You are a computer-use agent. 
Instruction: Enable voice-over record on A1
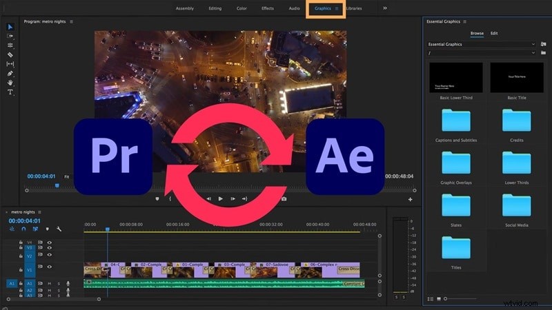click(x=68, y=284)
